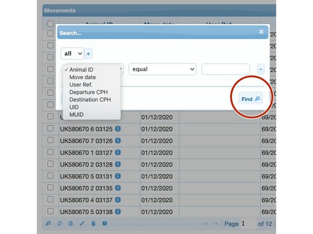Open info icon for UK580670 5 03138
This screenshot has width=313, height=234.
click(x=118, y=211)
